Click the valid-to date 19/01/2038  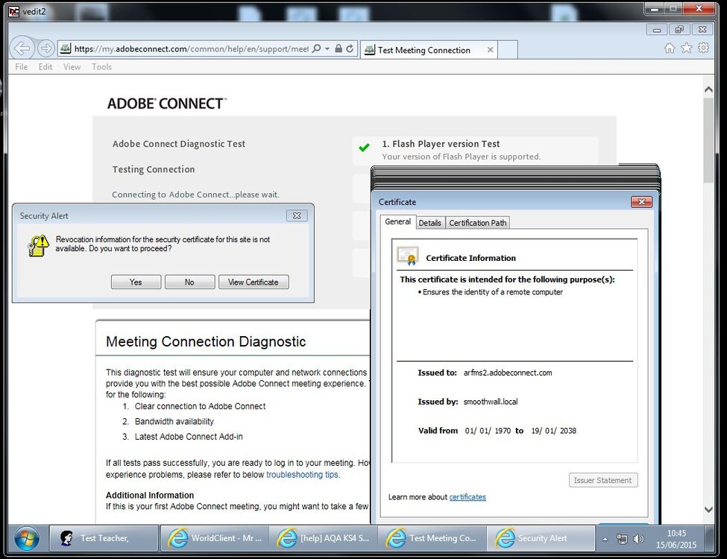pos(553,431)
